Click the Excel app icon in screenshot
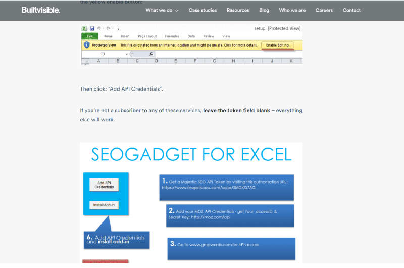This screenshot has height=268, width=404. coord(84,28)
